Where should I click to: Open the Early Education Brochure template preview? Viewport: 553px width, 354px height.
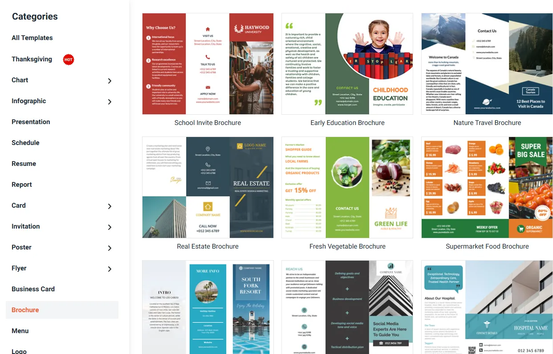point(347,64)
